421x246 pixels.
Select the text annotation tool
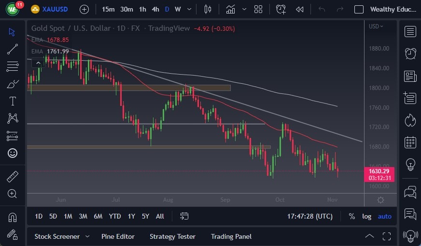pyautogui.click(x=13, y=101)
